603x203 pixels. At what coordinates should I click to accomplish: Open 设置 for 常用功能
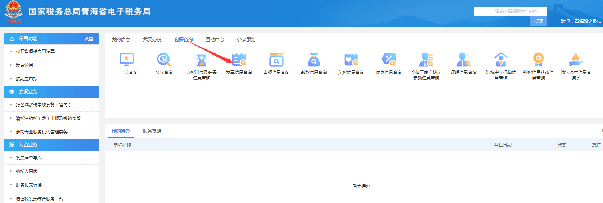click(89, 39)
